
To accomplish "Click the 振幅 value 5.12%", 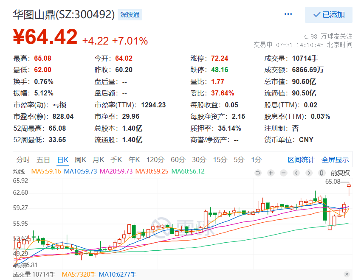I will 44,93.
